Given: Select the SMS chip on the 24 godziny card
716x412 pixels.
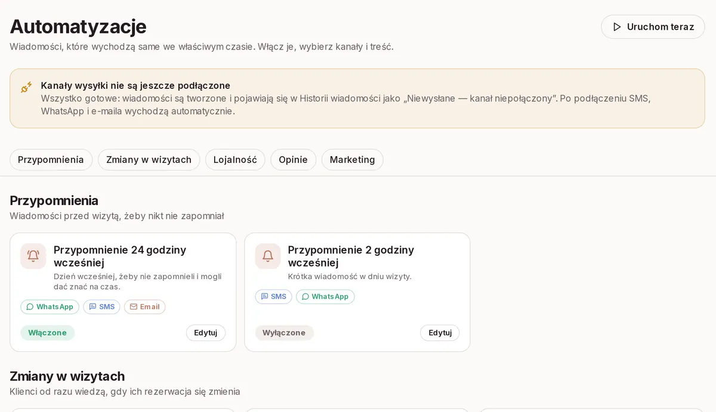Looking at the screenshot, I should [101, 306].
